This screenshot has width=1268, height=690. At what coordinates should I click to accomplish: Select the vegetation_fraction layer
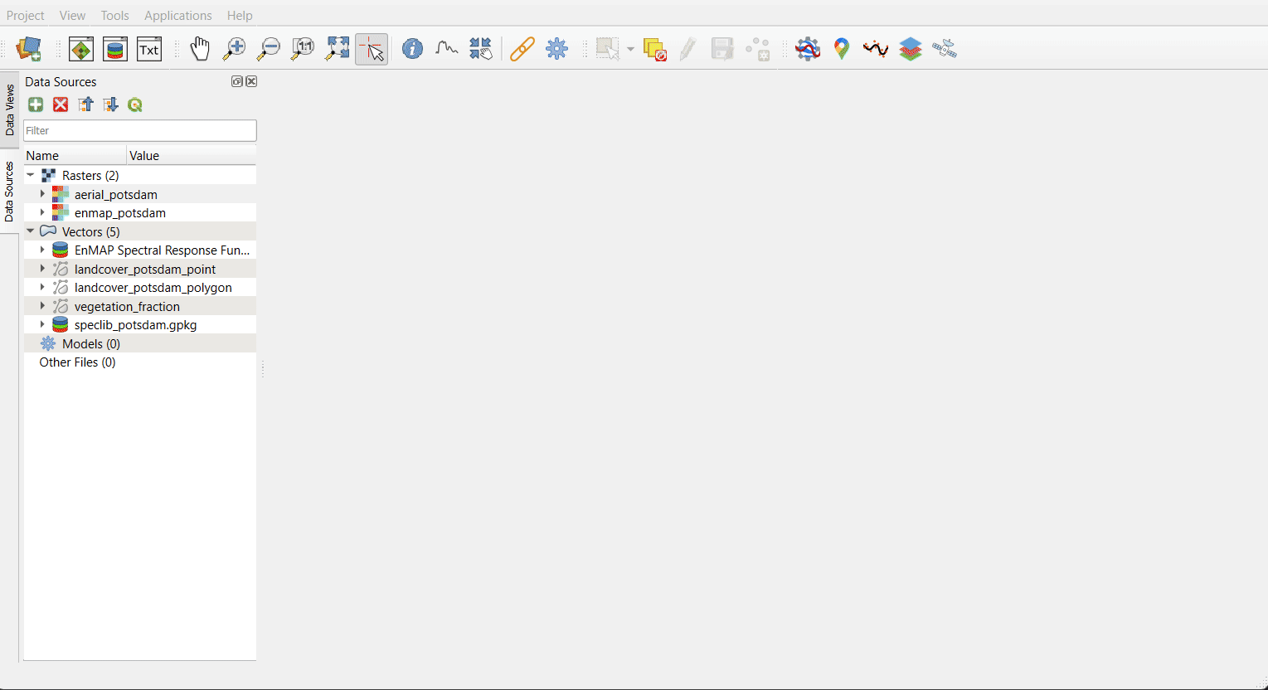[x=127, y=306]
